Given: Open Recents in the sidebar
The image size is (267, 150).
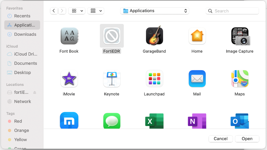Looking at the screenshot, I should (22, 16).
